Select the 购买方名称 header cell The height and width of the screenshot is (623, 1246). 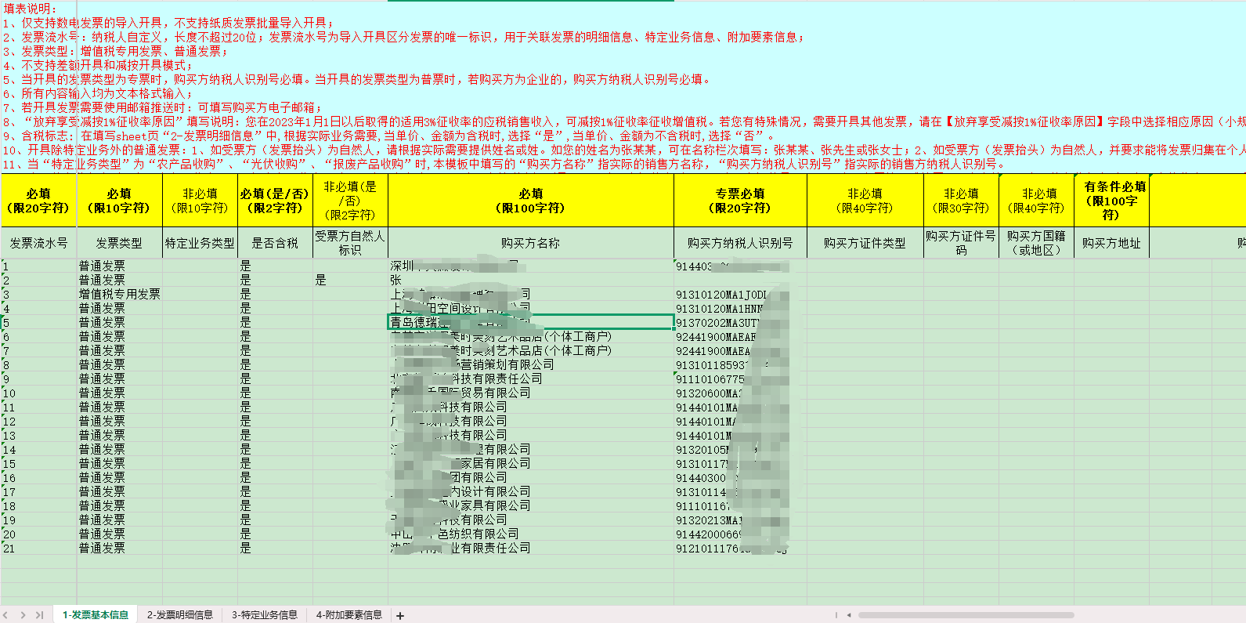530,243
